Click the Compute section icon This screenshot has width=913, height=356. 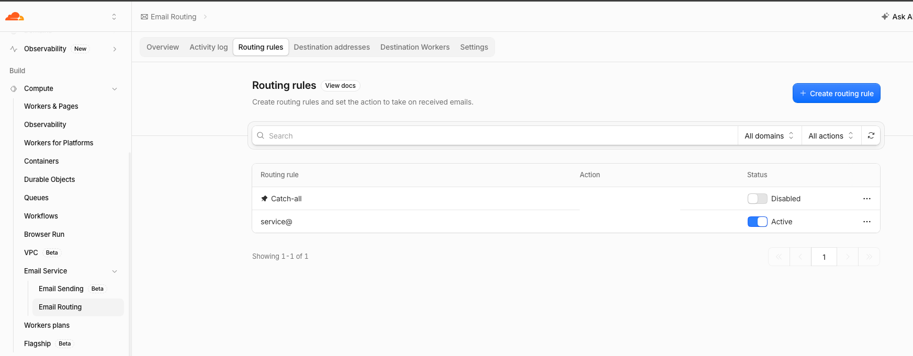pyautogui.click(x=14, y=88)
